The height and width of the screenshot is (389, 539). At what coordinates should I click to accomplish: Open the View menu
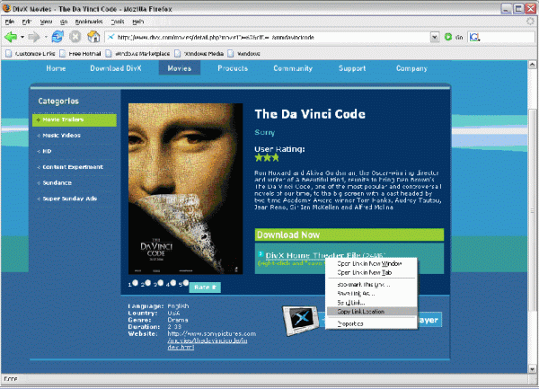point(46,22)
